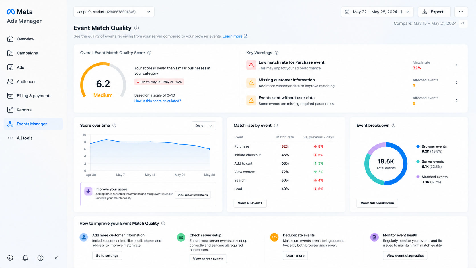Click warning icon for Events sent without user data
The image size is (476, 268).
click(x=251, y=100)
